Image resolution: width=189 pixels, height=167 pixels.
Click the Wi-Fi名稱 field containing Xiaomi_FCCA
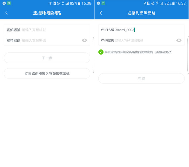(x=147, y=30)
